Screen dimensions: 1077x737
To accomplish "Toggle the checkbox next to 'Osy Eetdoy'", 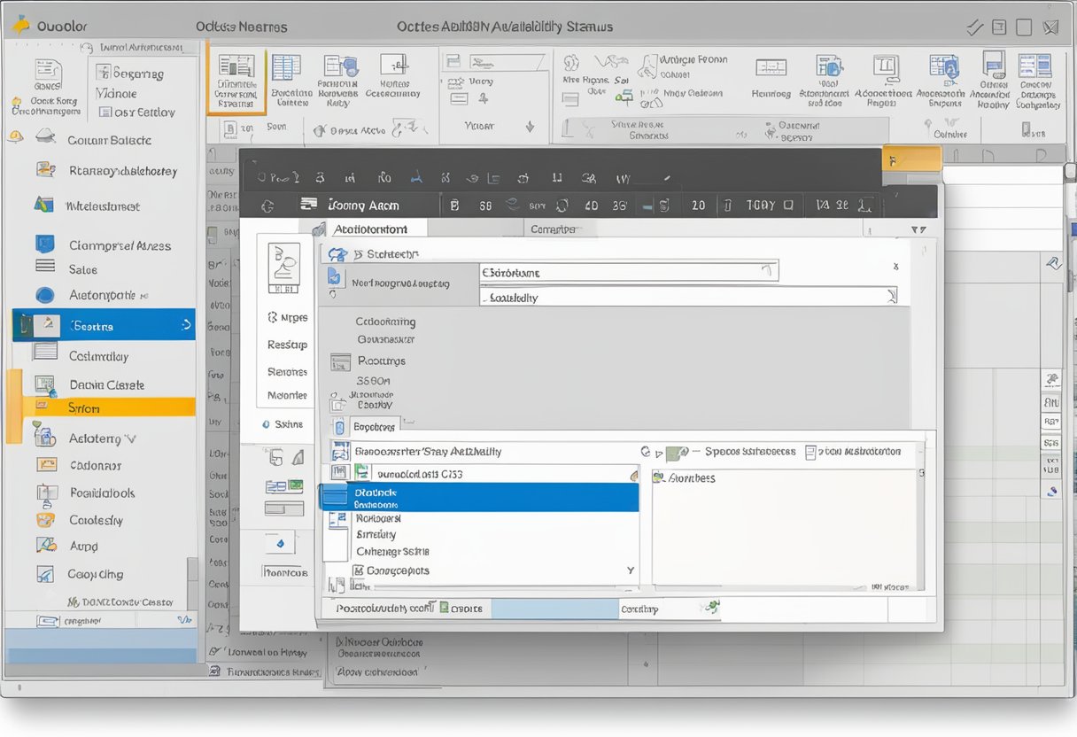I will pos(105,112).
